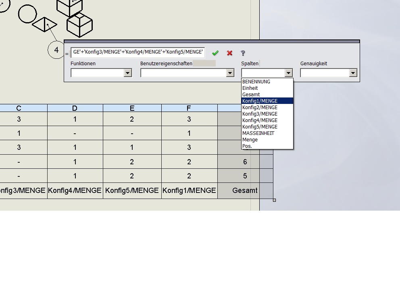
Task: Select Konfig3/MENGE in the Spalten list
Action: tap(267, 114)
